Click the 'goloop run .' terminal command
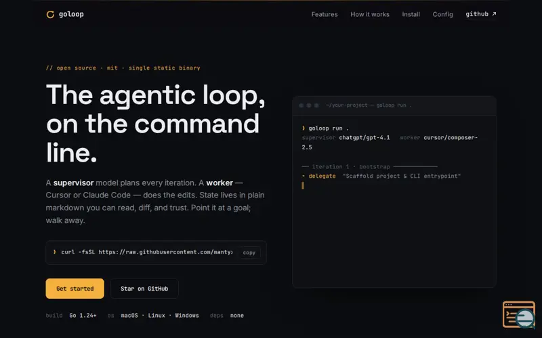 click(329, 128)
